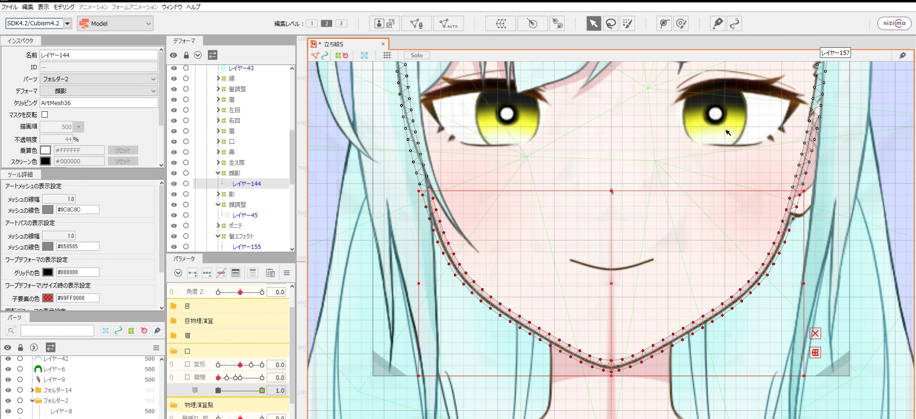
Task: Select the 立ち絵5 document tab
Action: (348, 44)
